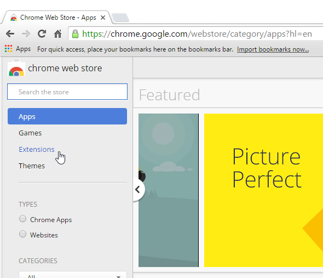
Task: Click Import bookmarks now link
Action: tap(273, 49)
